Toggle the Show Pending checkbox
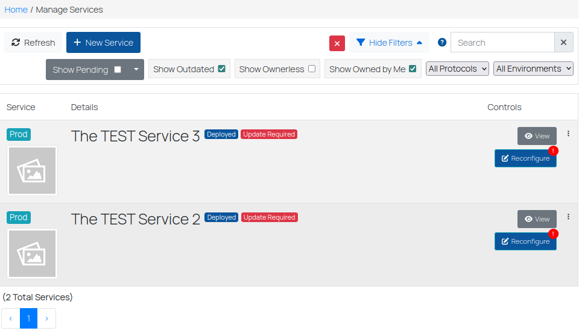 (118, 69)
